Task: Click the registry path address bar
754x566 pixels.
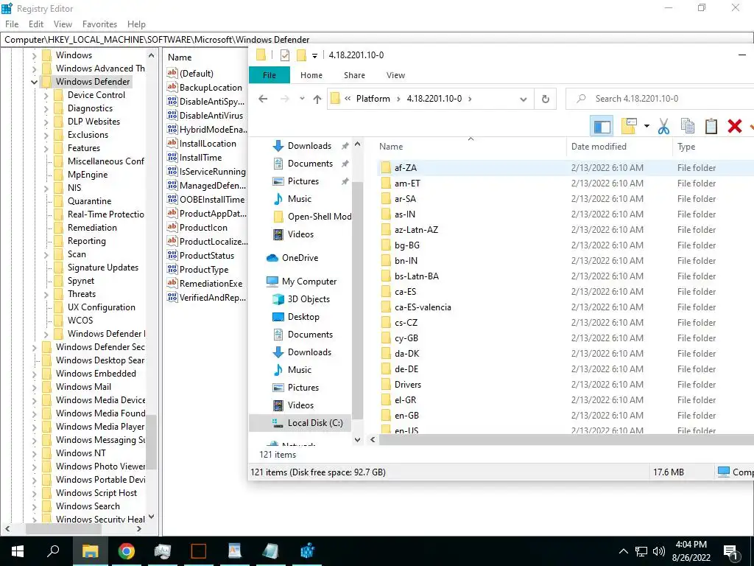Action: click(377, 40)
